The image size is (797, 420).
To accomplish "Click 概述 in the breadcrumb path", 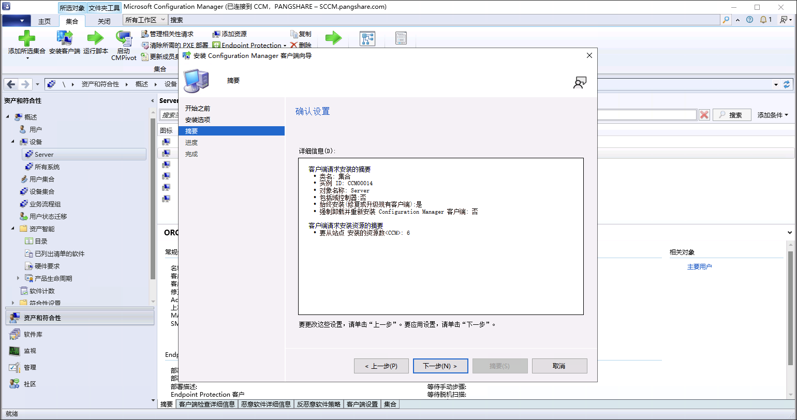I will coord(142,84).
